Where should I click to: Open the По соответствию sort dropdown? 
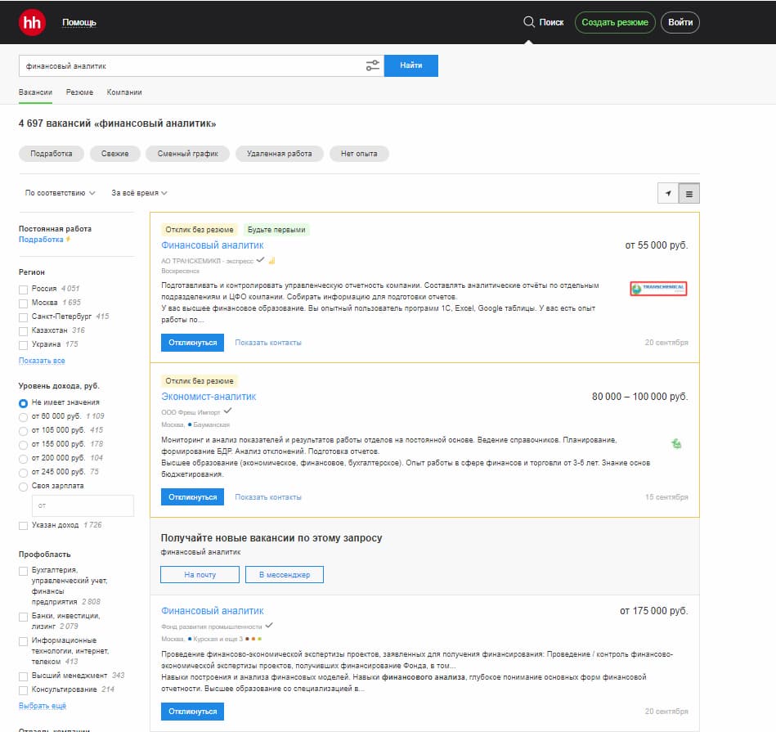click(x=60, y=194)
